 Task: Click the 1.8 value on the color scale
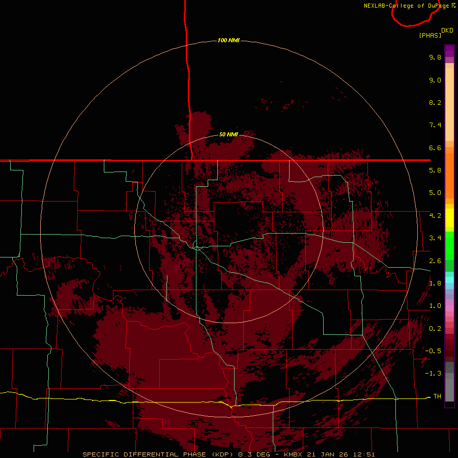pos(435,283)
